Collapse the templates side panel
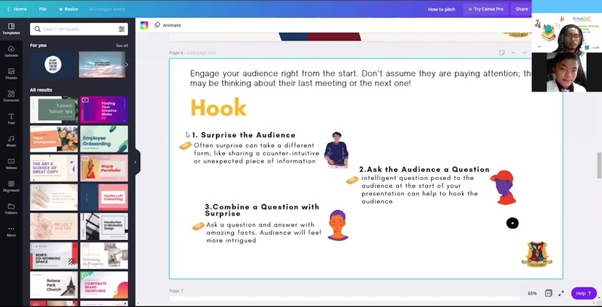Image resolution: width=602 pixels, height=307 pixels. click(136, 161)
